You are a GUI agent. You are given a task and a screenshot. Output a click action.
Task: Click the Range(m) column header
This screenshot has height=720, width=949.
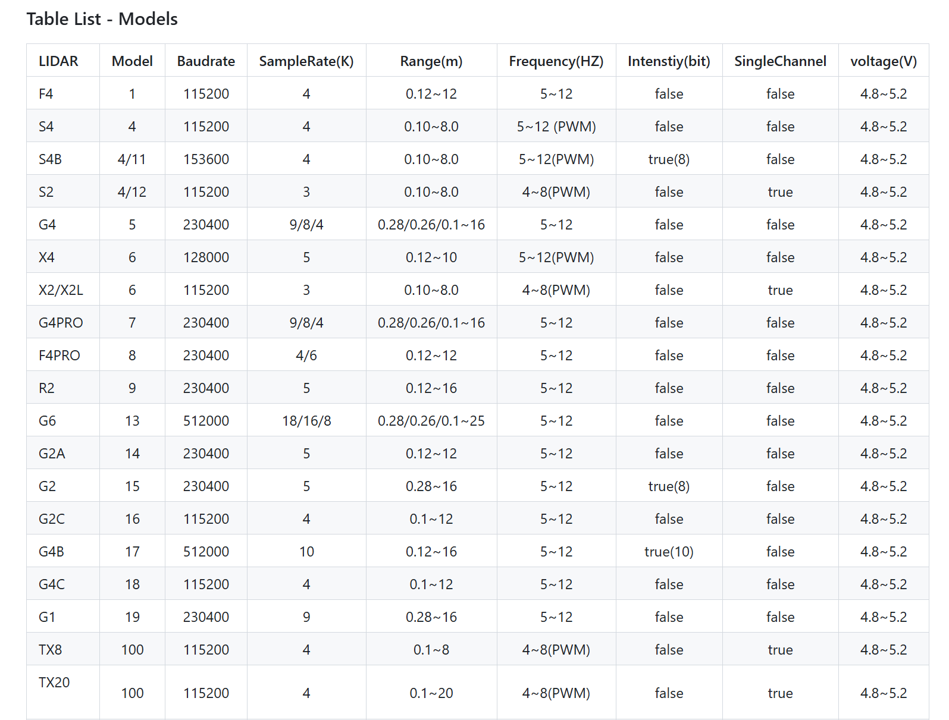(431, 61)
